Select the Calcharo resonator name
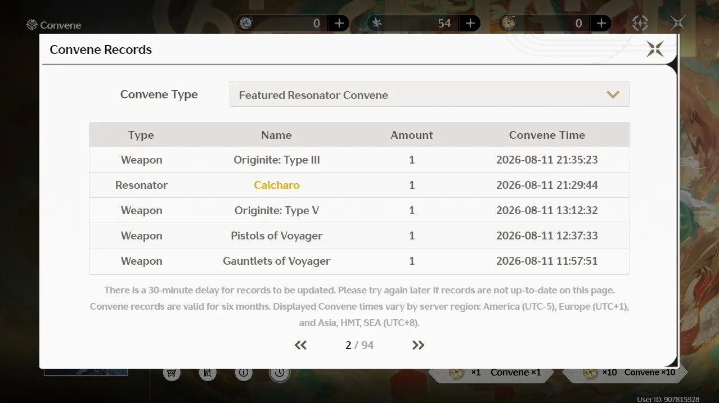The height and width of the screenshot is (403, 719). (x=277, y=185)
